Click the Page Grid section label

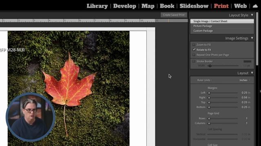[213, 113]
